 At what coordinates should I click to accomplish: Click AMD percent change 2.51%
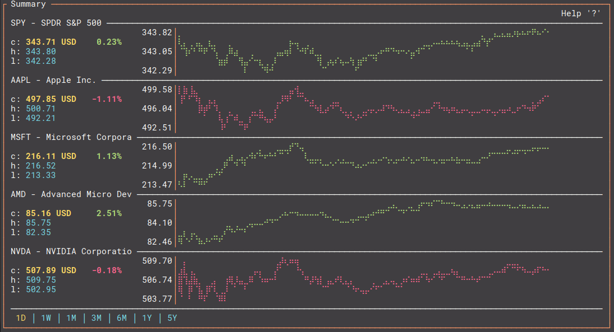pos(109,213)
